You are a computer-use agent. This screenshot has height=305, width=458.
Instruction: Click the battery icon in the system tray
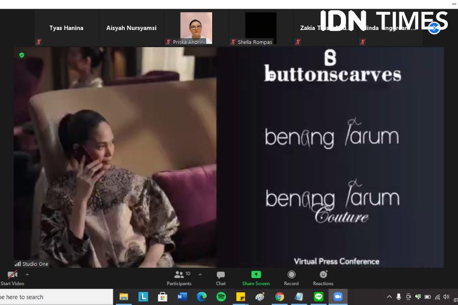[427, 297]
